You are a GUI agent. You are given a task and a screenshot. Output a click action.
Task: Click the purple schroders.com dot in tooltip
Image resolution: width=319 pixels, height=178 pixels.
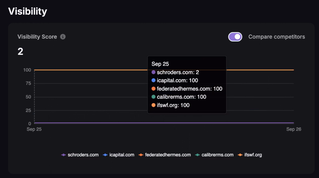153,72
